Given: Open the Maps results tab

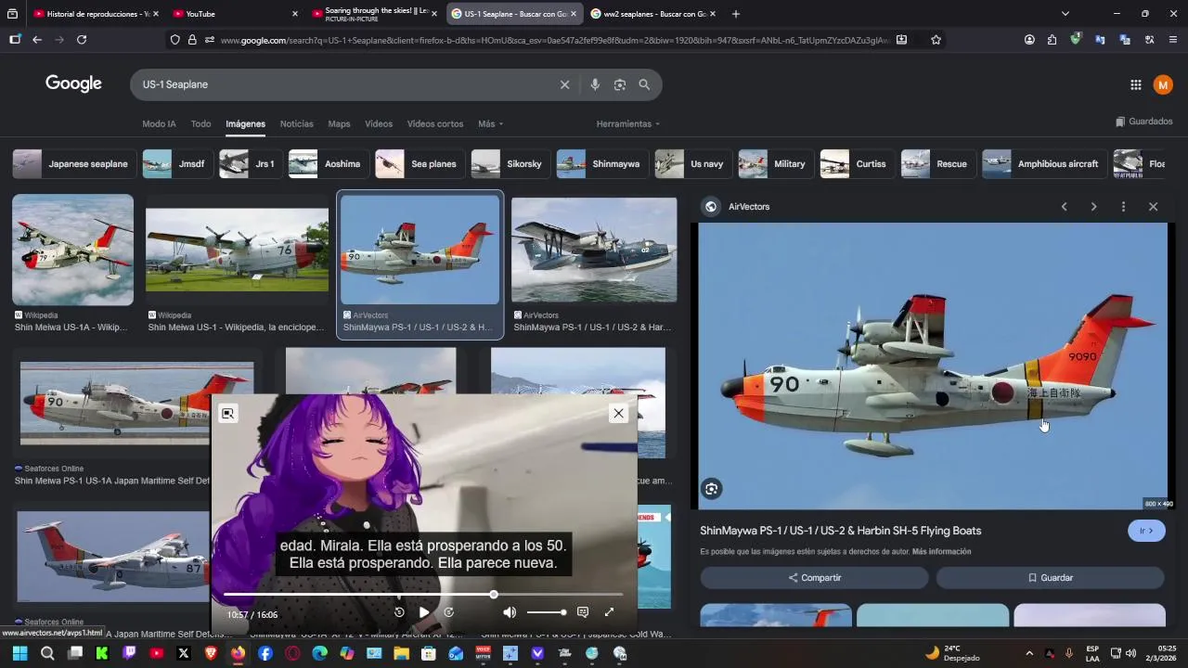Looking at the screenshot, I should pyautogui.click(x=339, y=123).
